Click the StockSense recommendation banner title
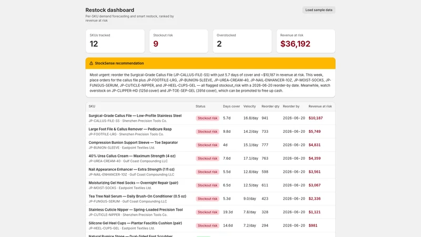The height and width of the screenshot is (237, 421). pyautogui.click(x=119, y=63)
